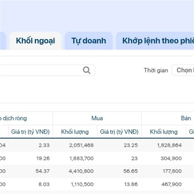The width and height of the screenshot is (194, 194).
Task: Sort by net Giá trị (tỷ VNĐ) column
Action: pos(30,132)
